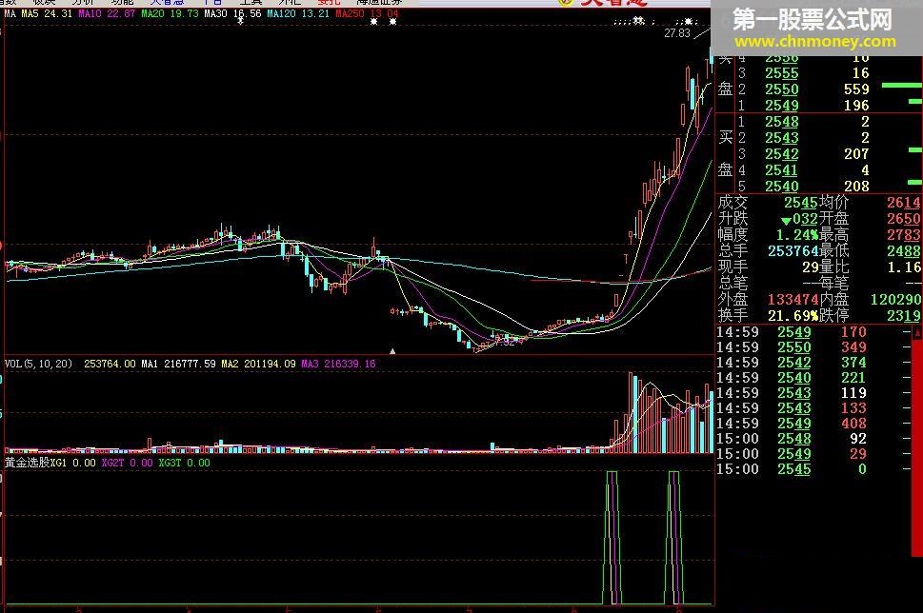Click the 总手 value 253764 in the quote panel
Screen dimensions: 923x613
[793, 251]
